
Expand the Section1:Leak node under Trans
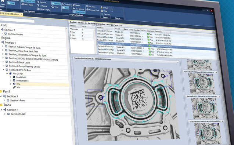5,114
